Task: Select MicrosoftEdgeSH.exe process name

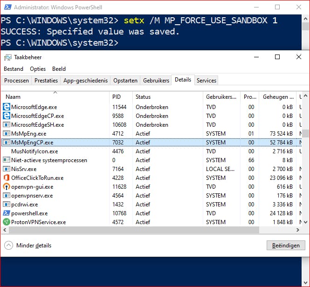Action: pos(38,125)
